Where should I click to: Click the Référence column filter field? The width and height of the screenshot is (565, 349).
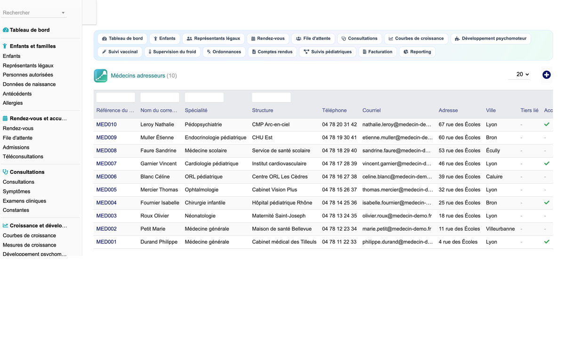[115, 97]
